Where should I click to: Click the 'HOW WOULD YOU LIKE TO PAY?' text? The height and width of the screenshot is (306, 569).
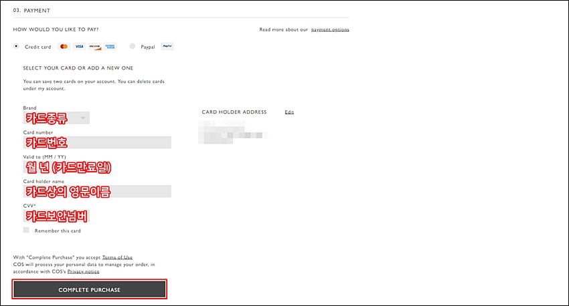56,29
